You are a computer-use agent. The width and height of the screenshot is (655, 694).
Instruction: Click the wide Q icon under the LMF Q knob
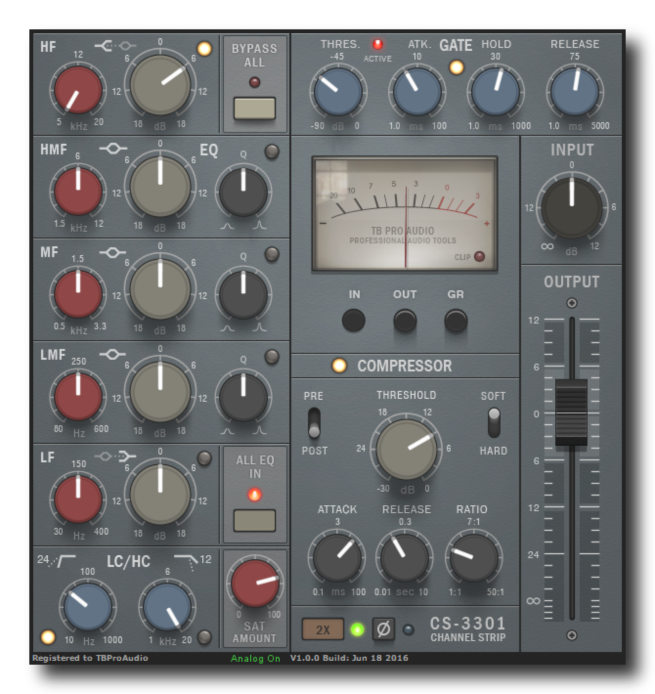coord(227,431)
